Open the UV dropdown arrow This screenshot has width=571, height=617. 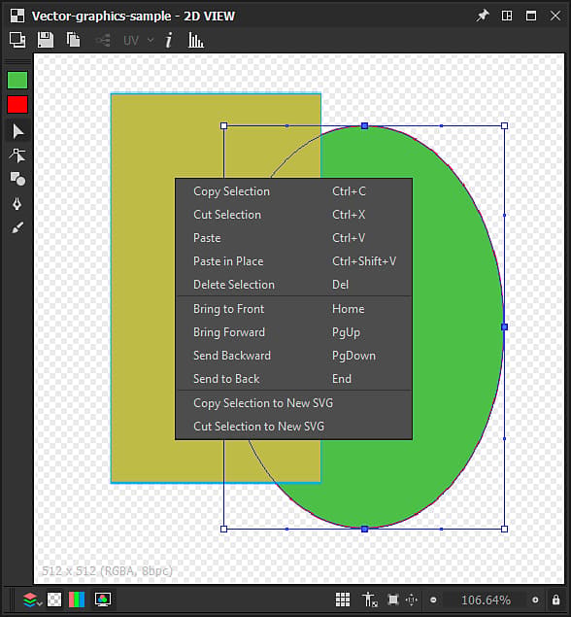[x=151, y=40]
